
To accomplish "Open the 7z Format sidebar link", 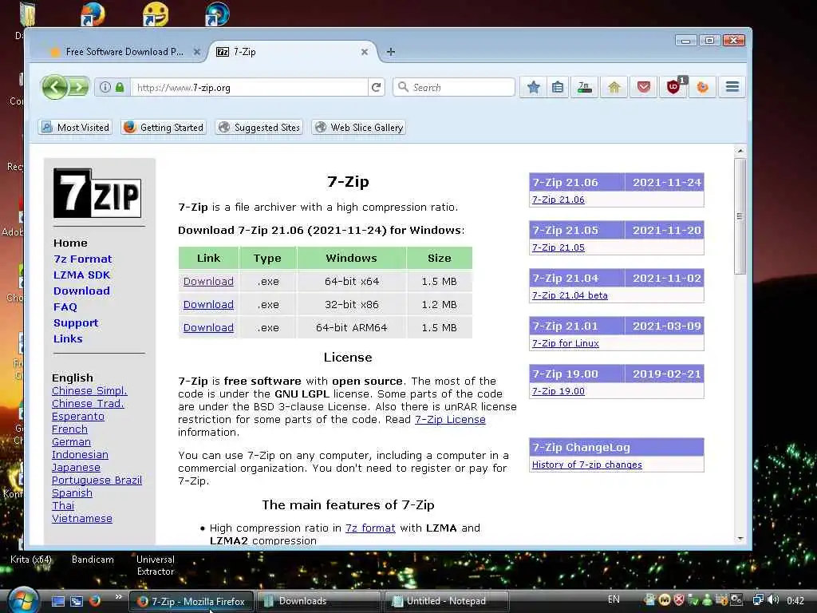I will (82, 259).
